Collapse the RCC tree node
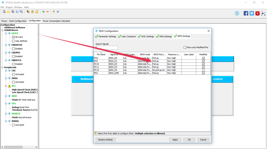The width and height of the screenshot is (267, 149). click(x=6, y=86)
